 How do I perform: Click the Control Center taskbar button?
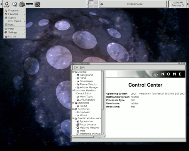(x=133, y=4)
